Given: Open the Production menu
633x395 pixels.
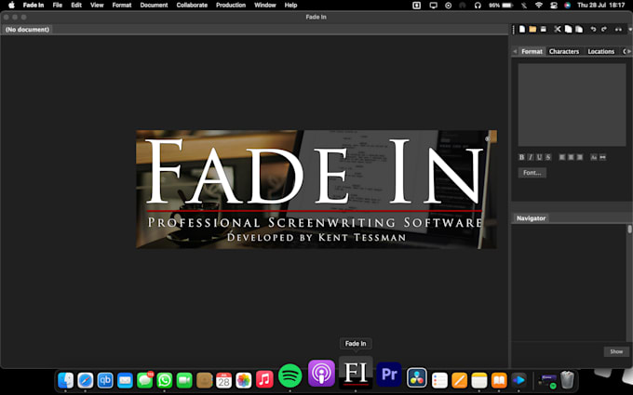Looking at the screenshot, I should 231,6.
